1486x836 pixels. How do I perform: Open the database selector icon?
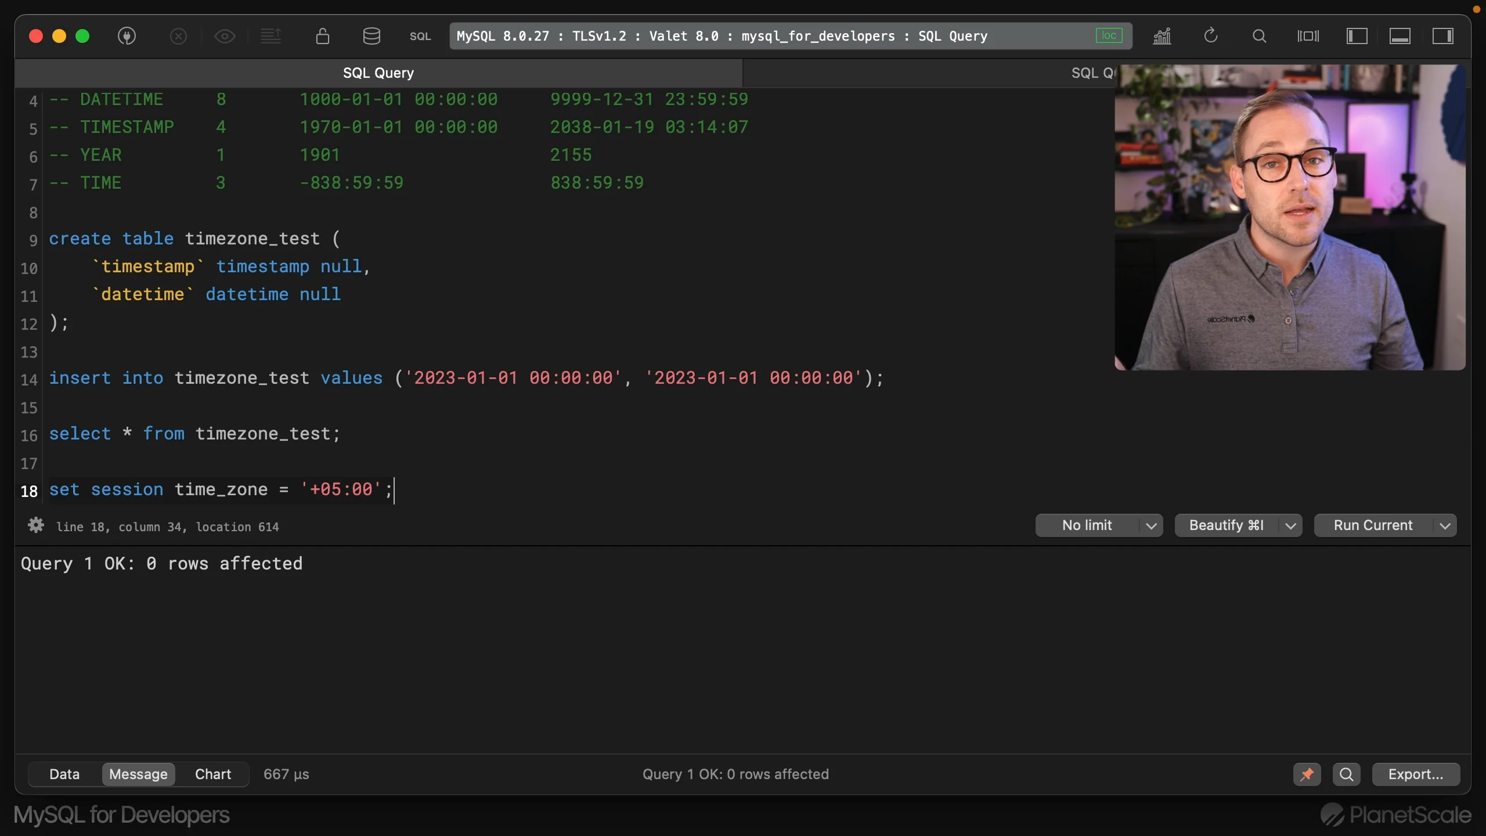(371, 36)
